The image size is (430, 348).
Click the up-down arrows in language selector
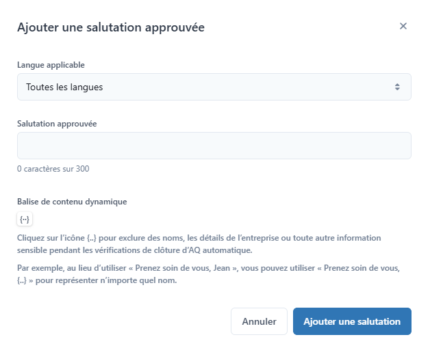[397, 87]
